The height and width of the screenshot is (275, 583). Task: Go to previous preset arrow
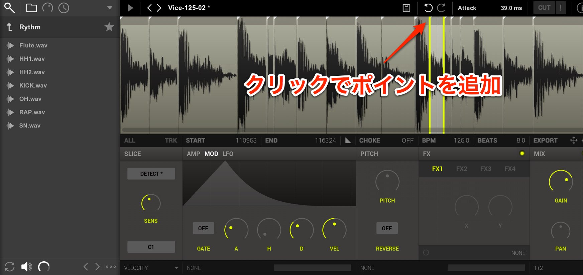tap(149, 8)
